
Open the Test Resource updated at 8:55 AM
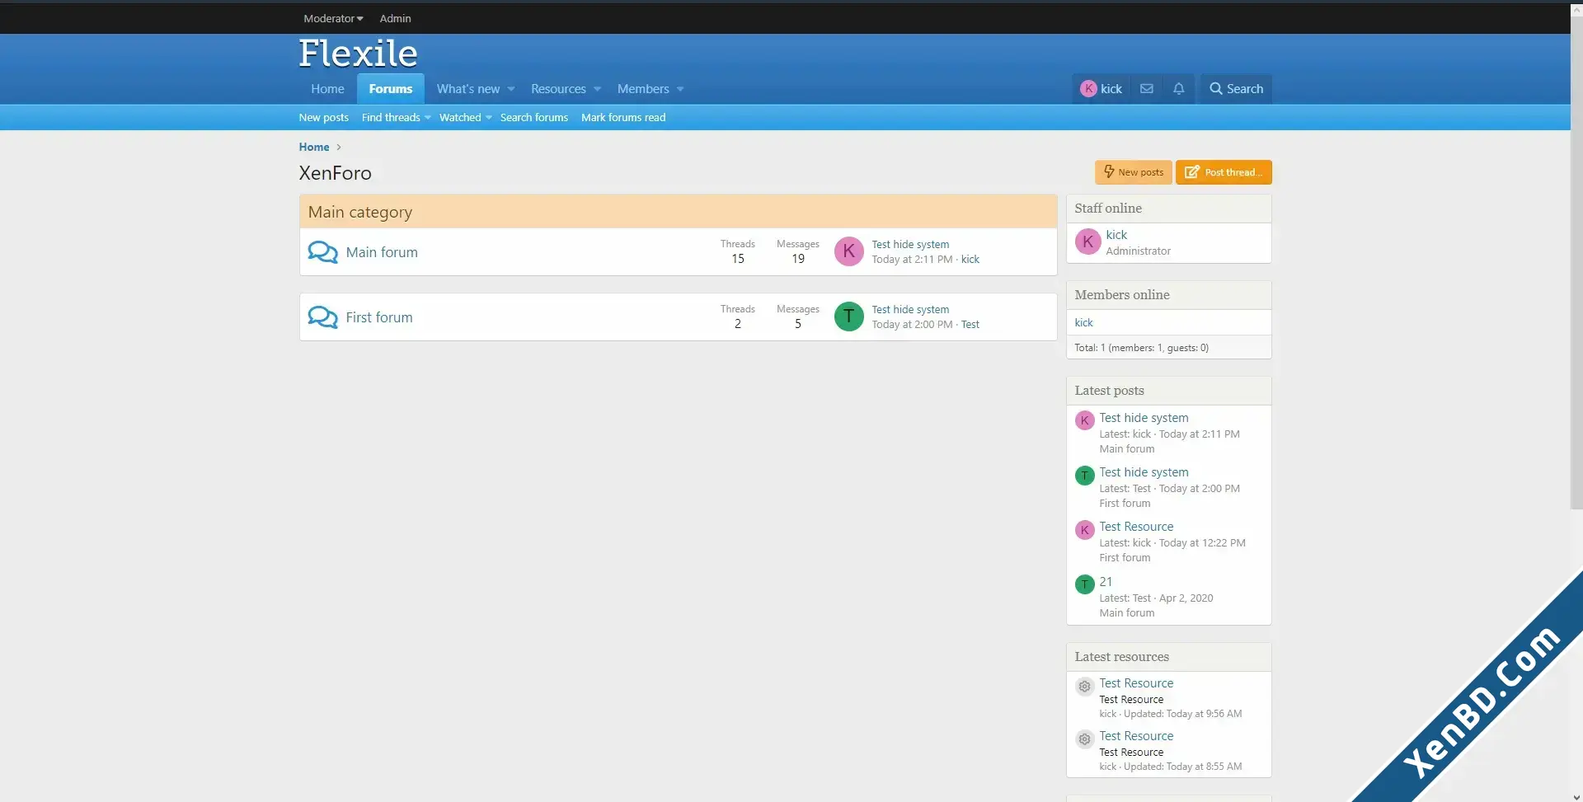pyautogui.click(x=1136, y=736)
